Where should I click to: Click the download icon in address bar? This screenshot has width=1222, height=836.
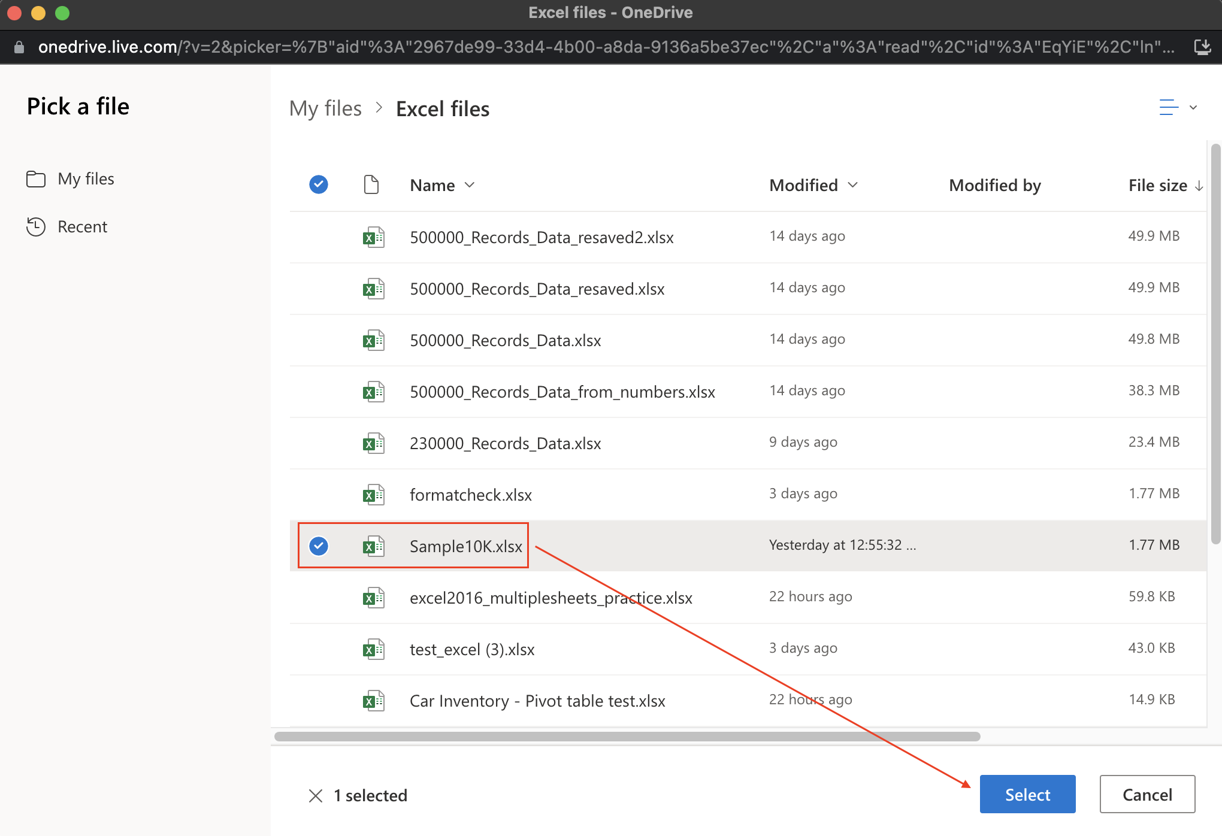pyautogui.click(x=1202, y=47)
